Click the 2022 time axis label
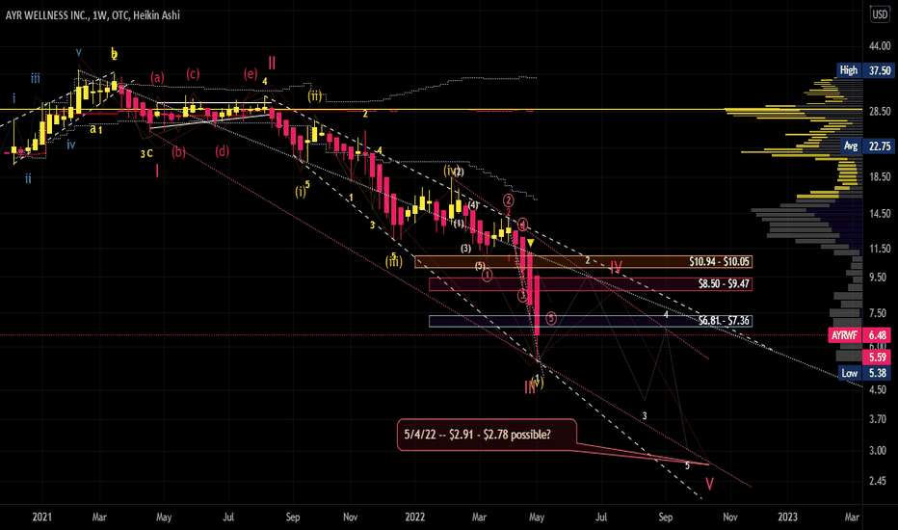The width and height of the screenshot is (898, 530). pos(414,517)
